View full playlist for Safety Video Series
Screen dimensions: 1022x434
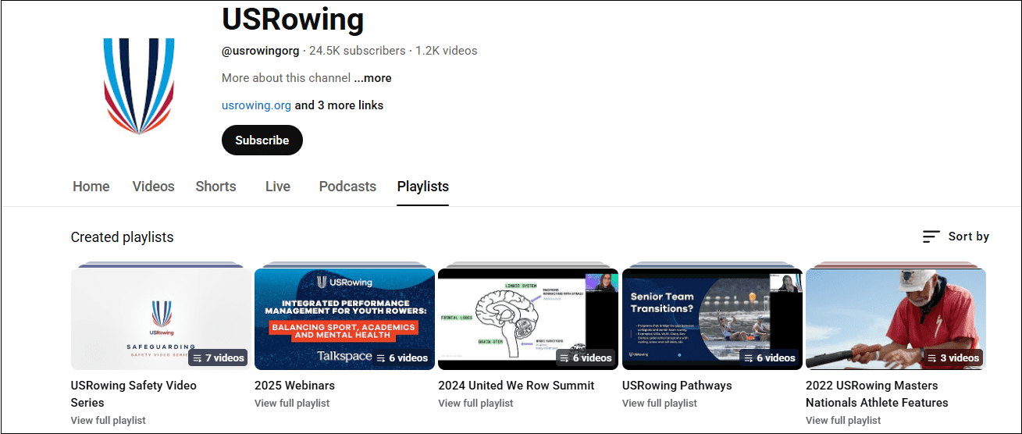coord(109,420)
